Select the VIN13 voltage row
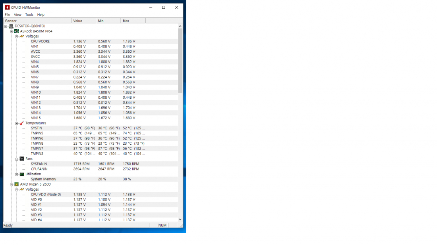The image size is (437, 245). pos(104,107)
